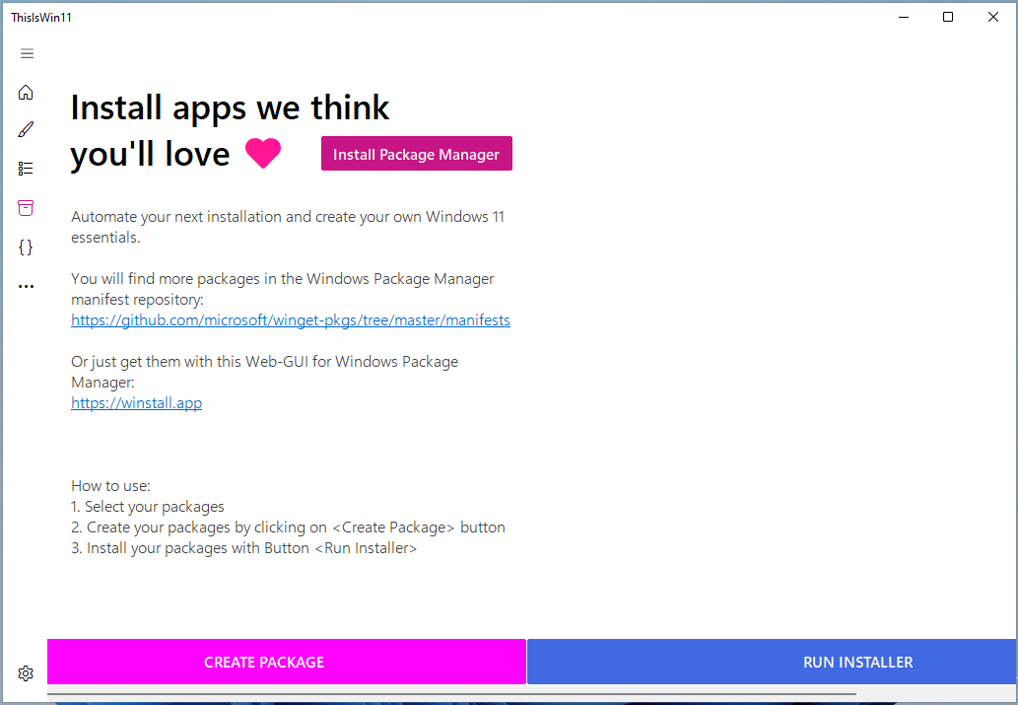Click the three dots more icon
Screen dimensions: 1018x705
[x=26, y=286]
